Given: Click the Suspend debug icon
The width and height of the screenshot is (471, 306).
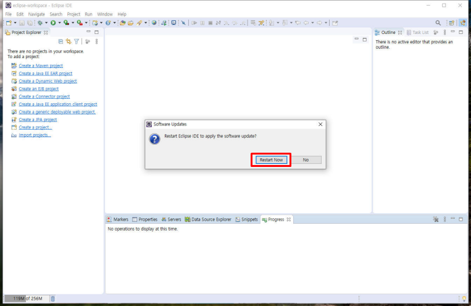Looking at the screenshot, I should [x=202, y=23].
